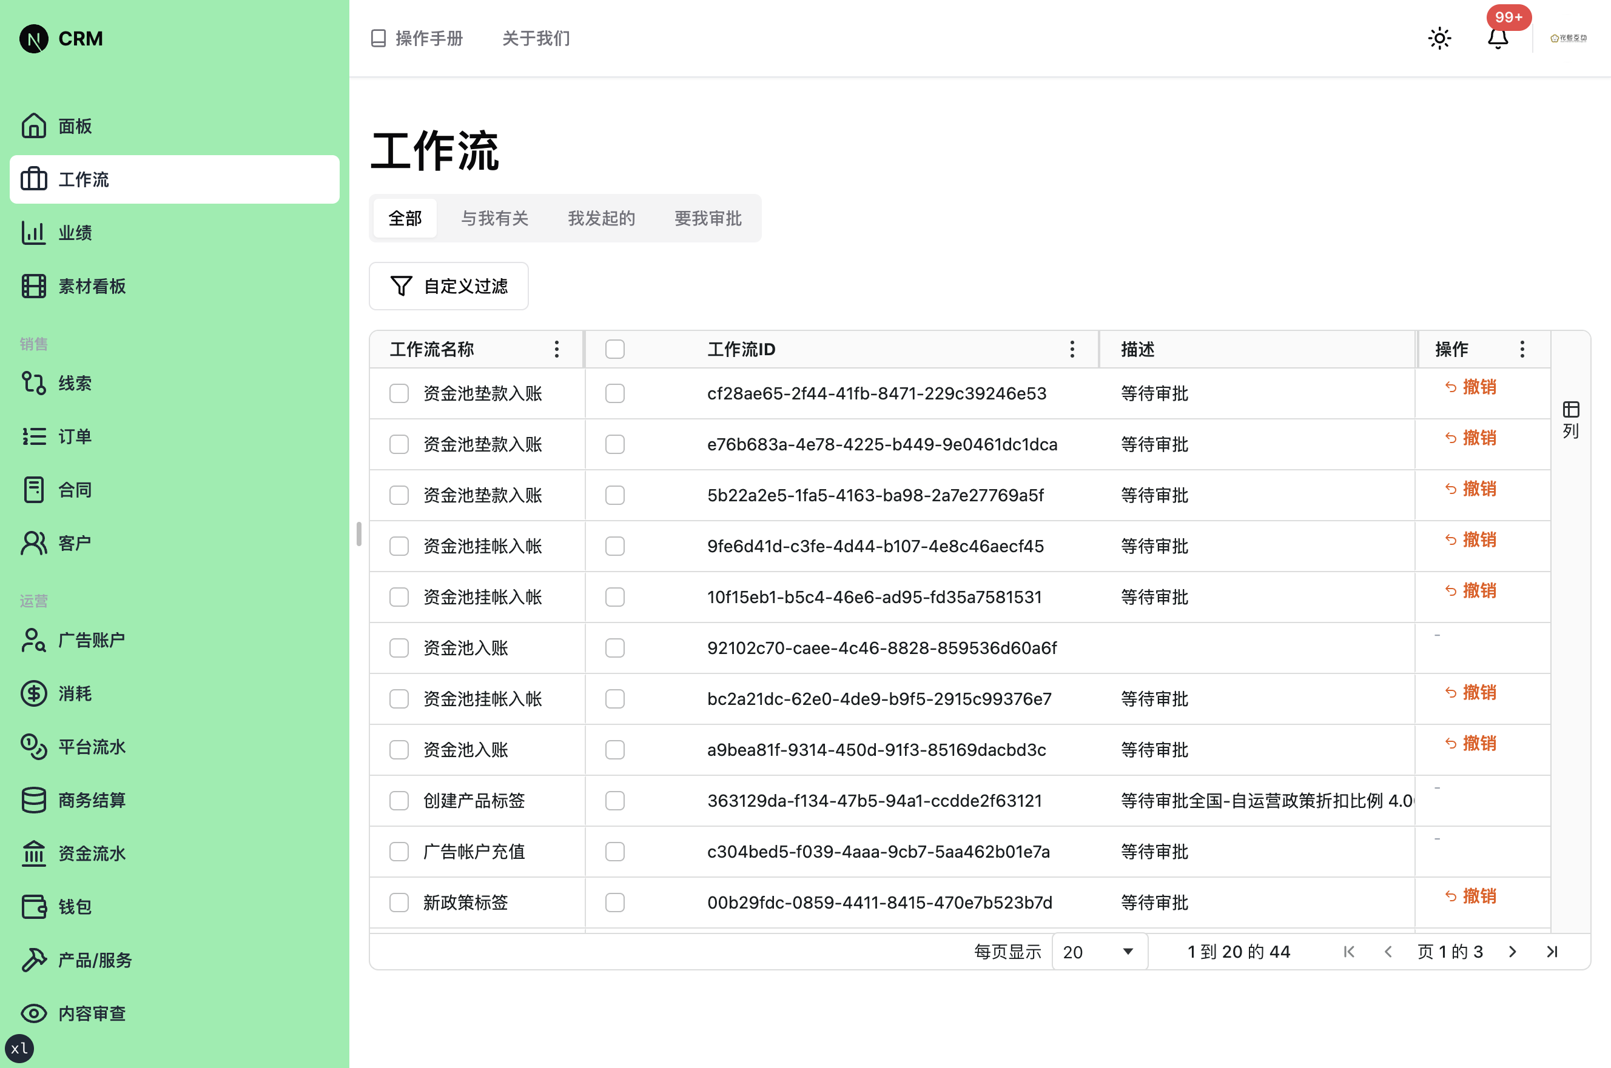Click the 自定义过滤 filter button
This screenshot has width=1611, height=1068.
pos(448,286)
